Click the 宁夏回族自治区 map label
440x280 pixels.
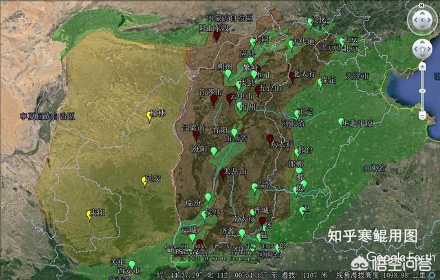click(47, 116)
